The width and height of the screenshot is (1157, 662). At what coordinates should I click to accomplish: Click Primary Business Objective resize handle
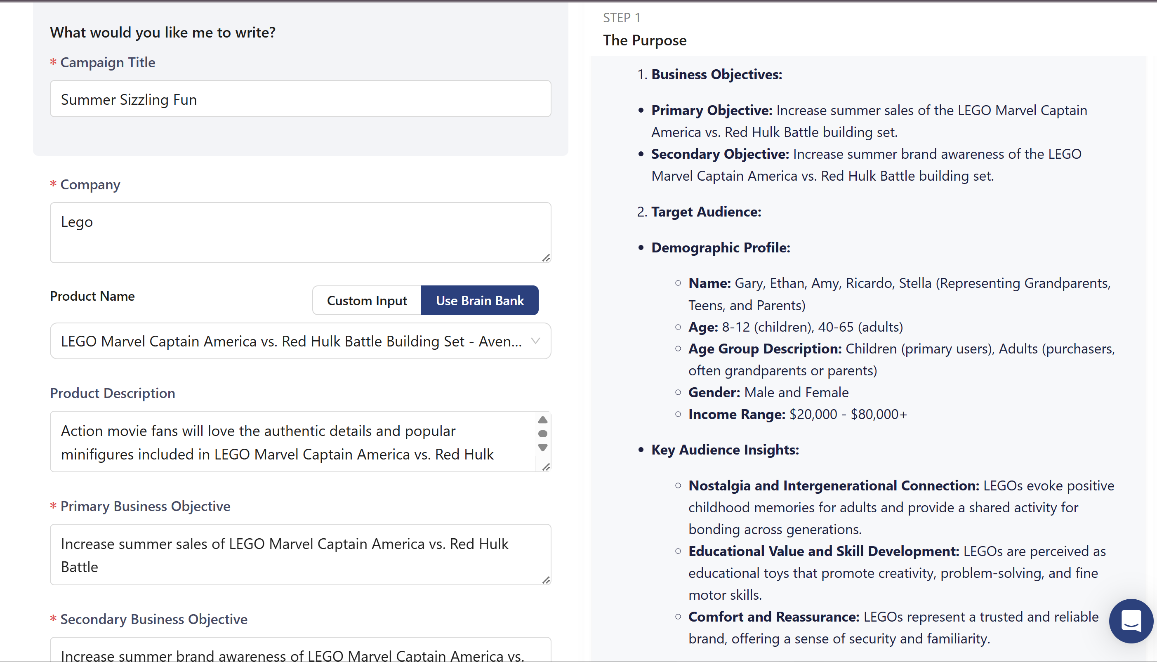(x=546, y=580)
